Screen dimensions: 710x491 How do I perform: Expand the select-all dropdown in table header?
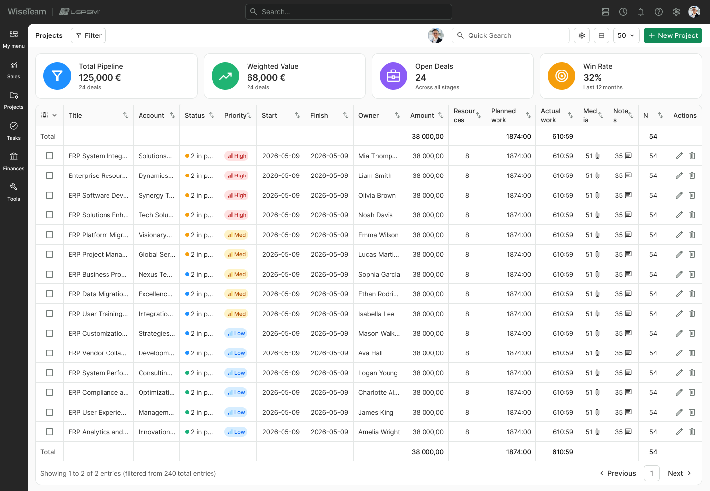click(x=54, y=115)
